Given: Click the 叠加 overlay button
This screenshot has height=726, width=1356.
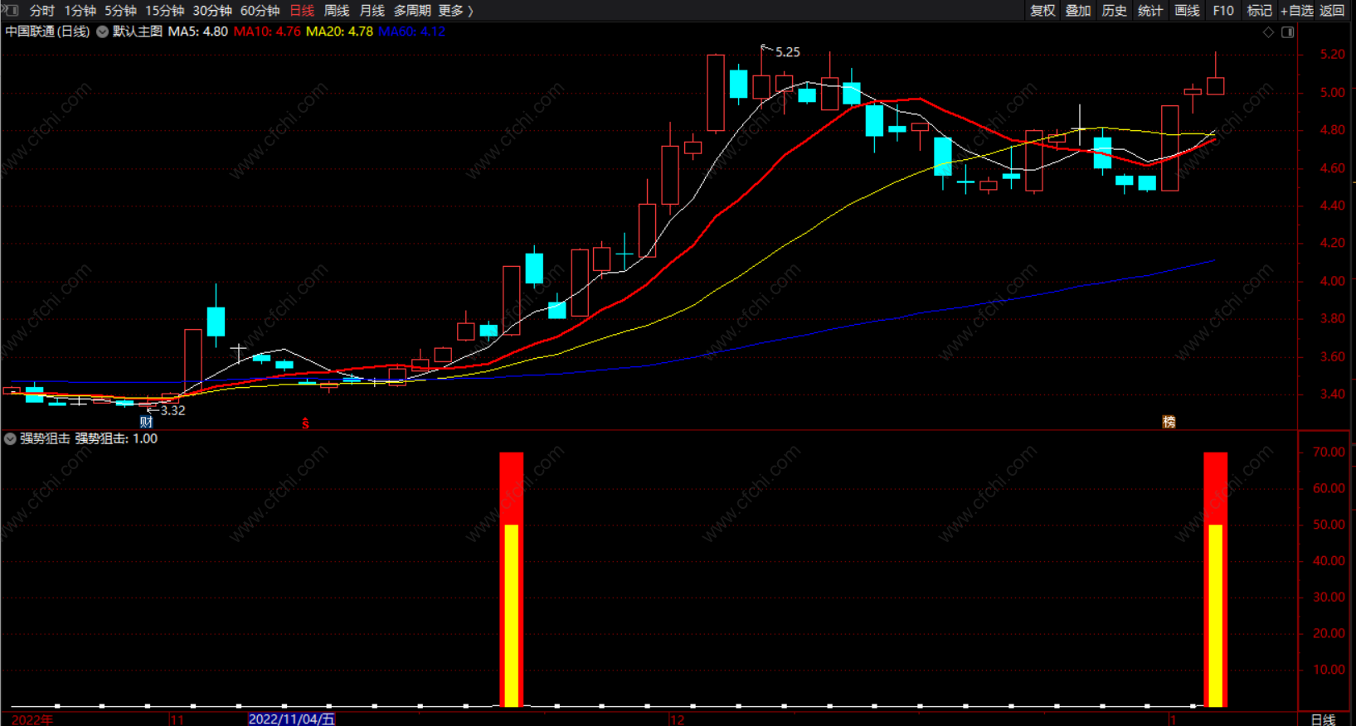Looking at the screenshot, I should tap(1078, 11).
